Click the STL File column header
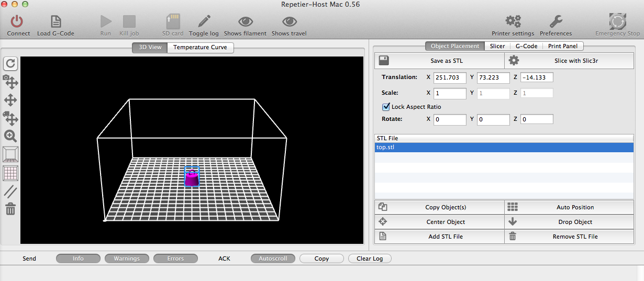 point(504,138)
